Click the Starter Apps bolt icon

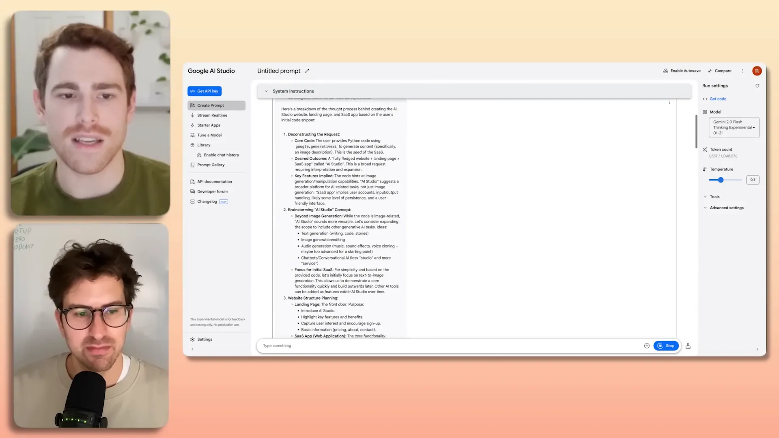coord(192,125)
